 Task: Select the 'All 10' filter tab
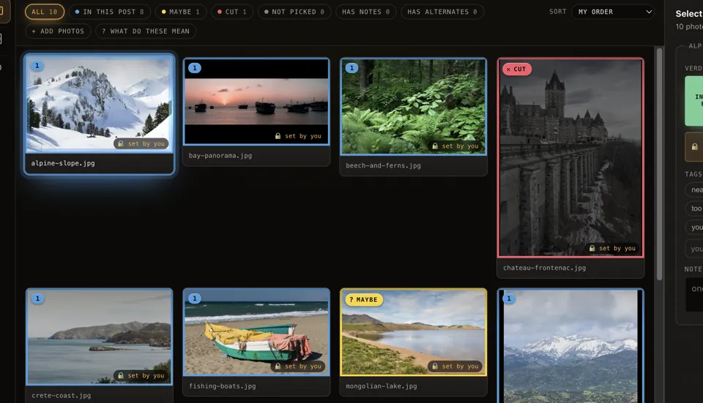pos(45,12)
